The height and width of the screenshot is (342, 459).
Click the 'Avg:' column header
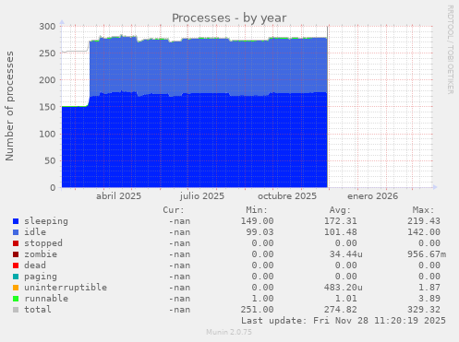pos(340,210)
